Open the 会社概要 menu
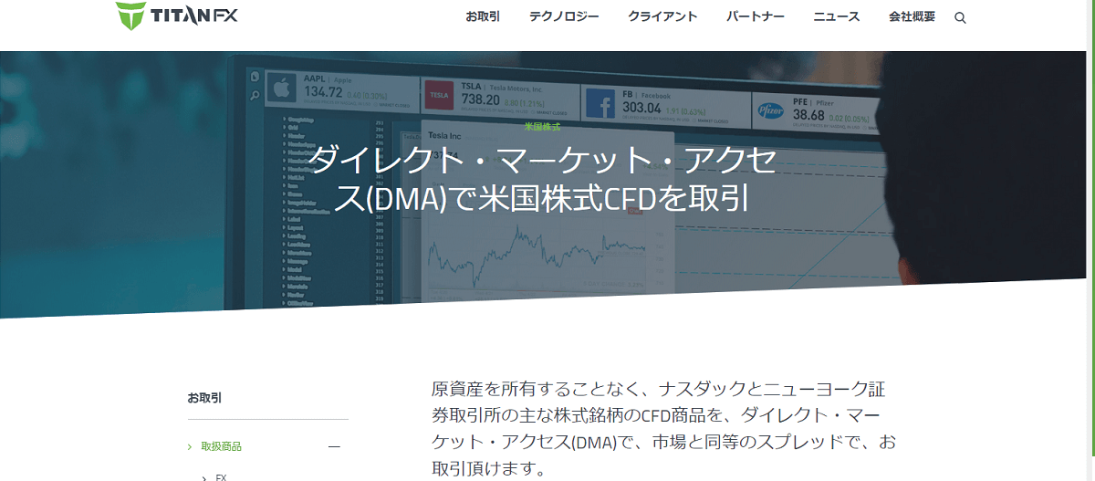Screen dimensions: 1095x481 click(912, 16)
